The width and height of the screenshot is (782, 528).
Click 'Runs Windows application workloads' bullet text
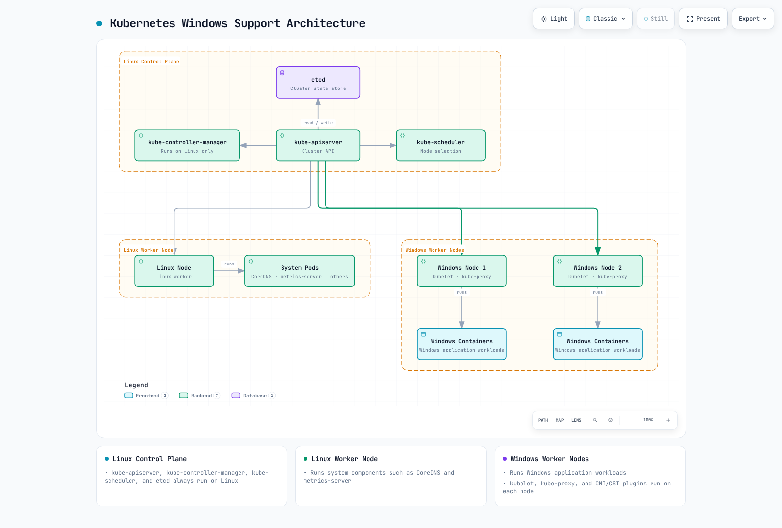568,473
